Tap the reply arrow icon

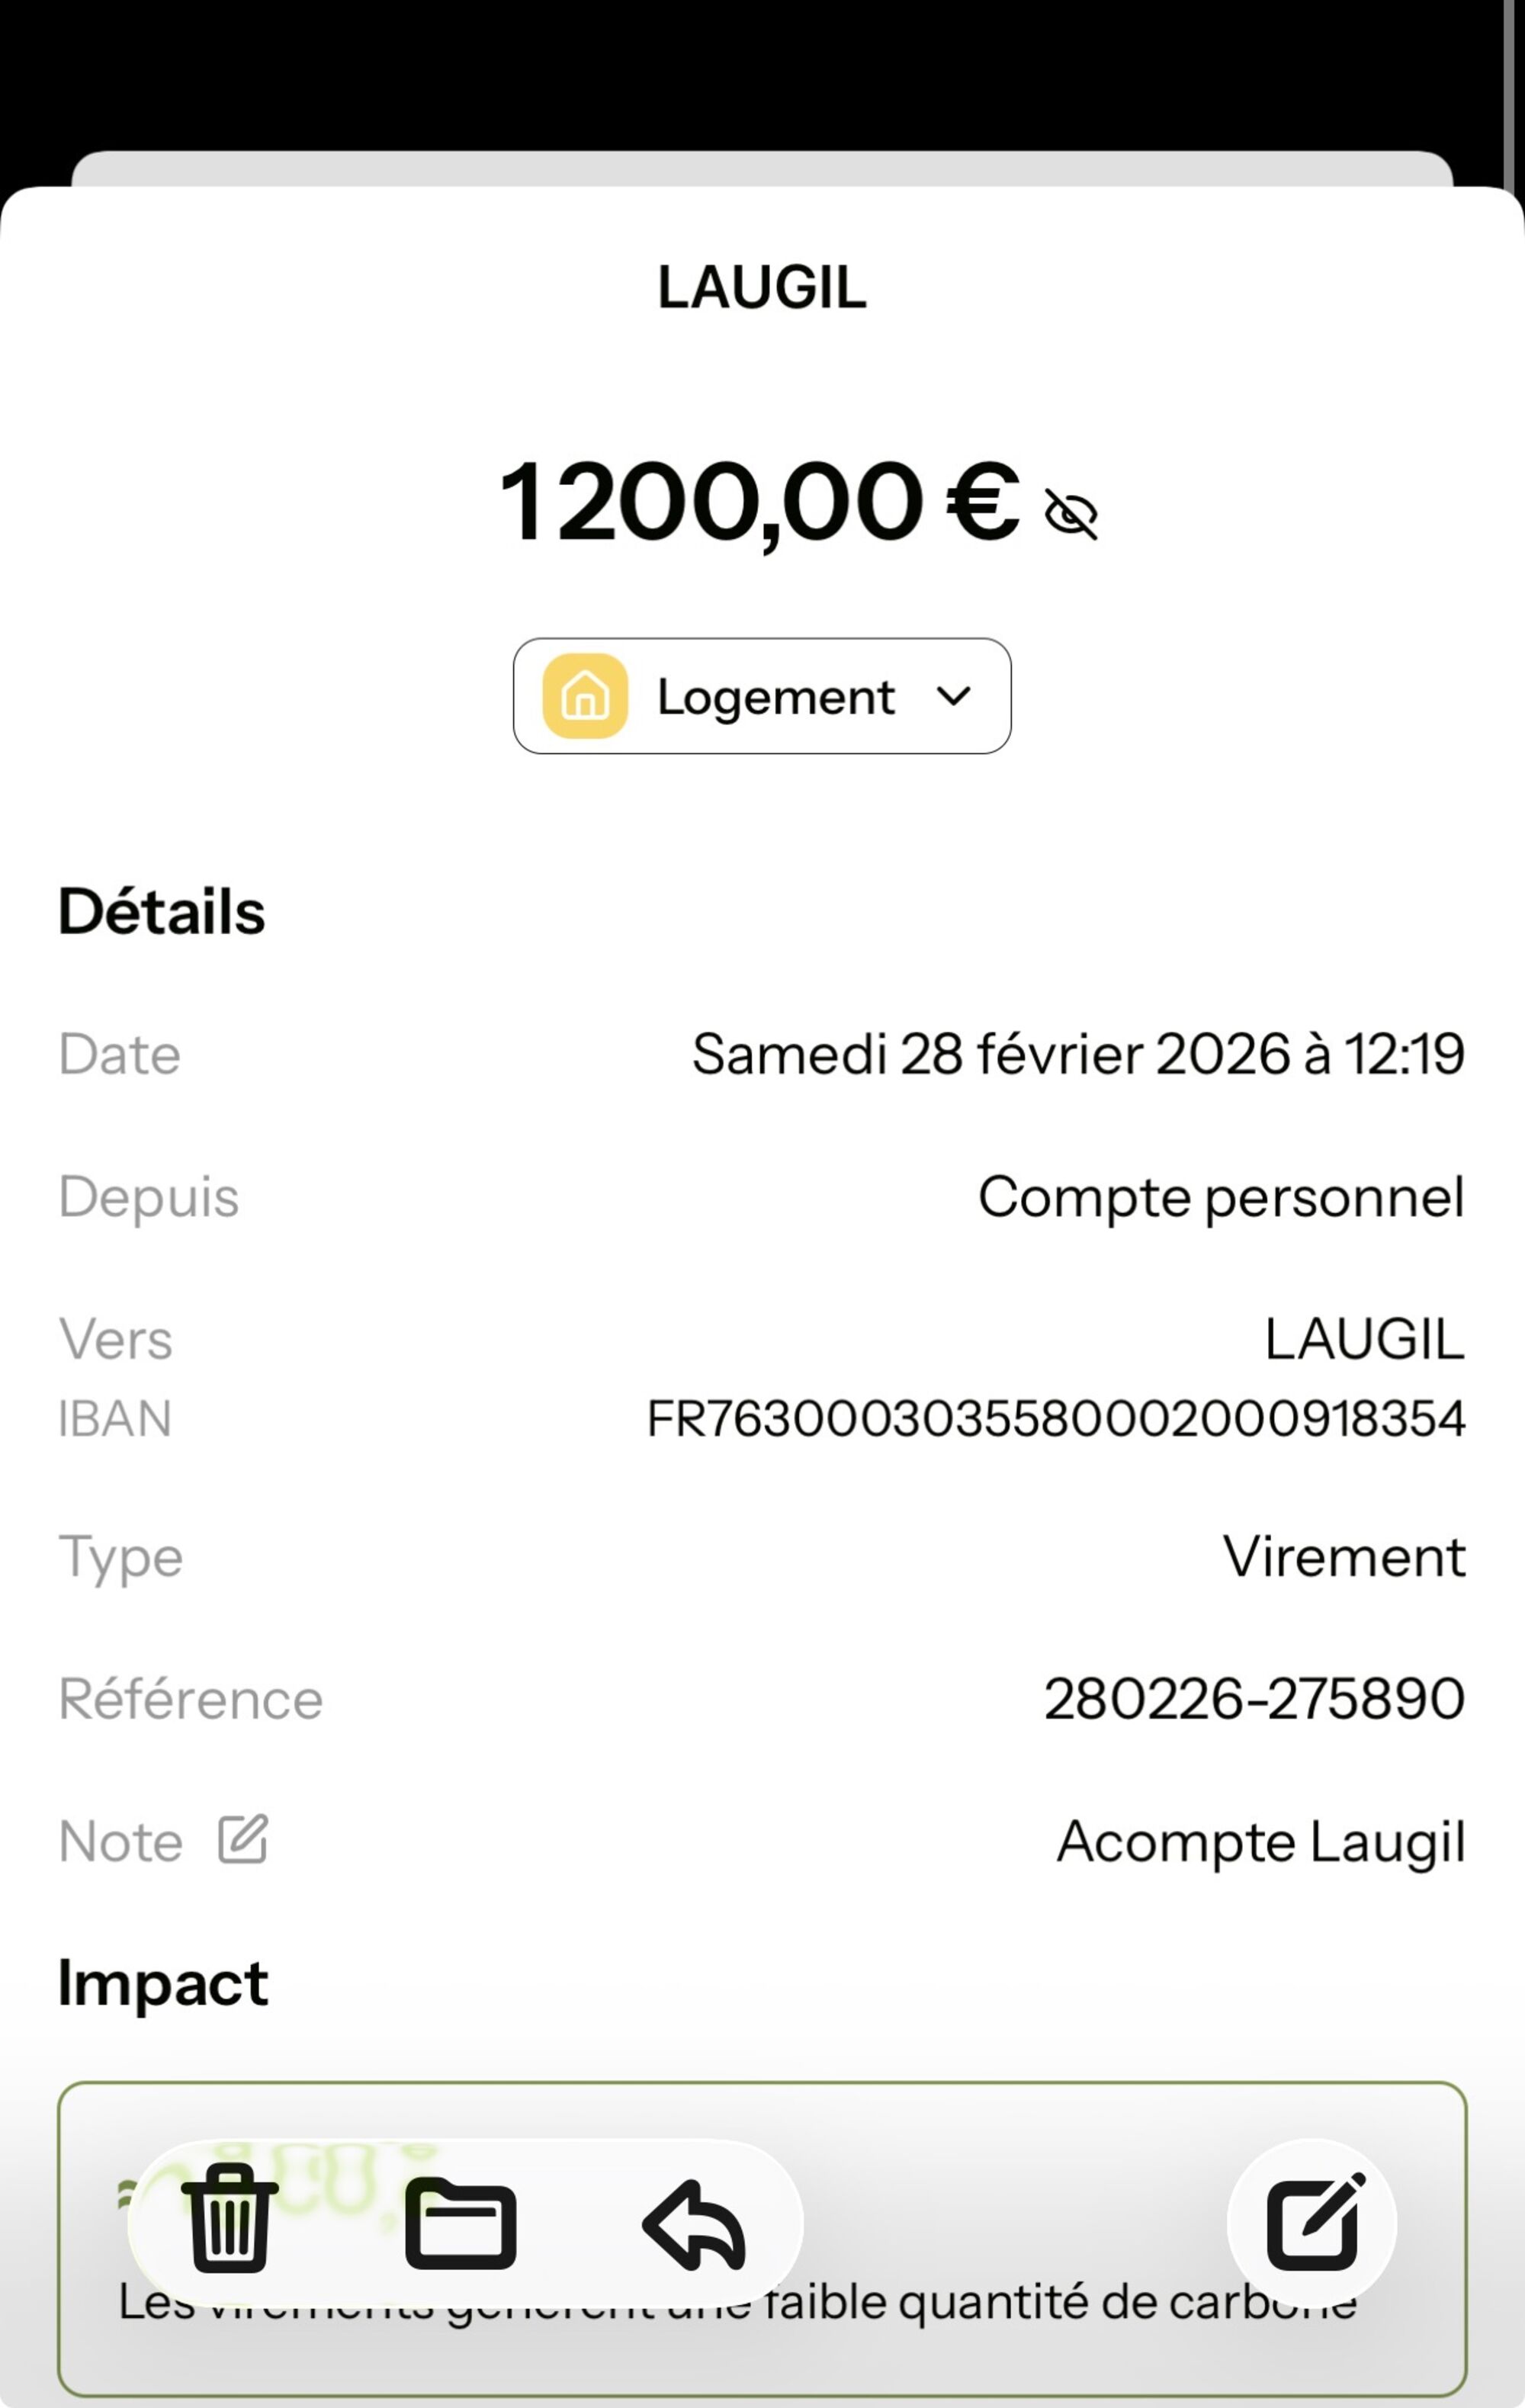click(694, 2223)
